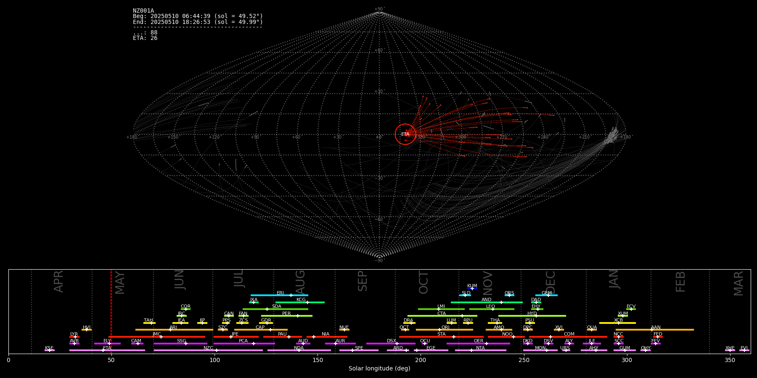Click the ELY shower label
757x378 pixels.
tap(107, 341)
